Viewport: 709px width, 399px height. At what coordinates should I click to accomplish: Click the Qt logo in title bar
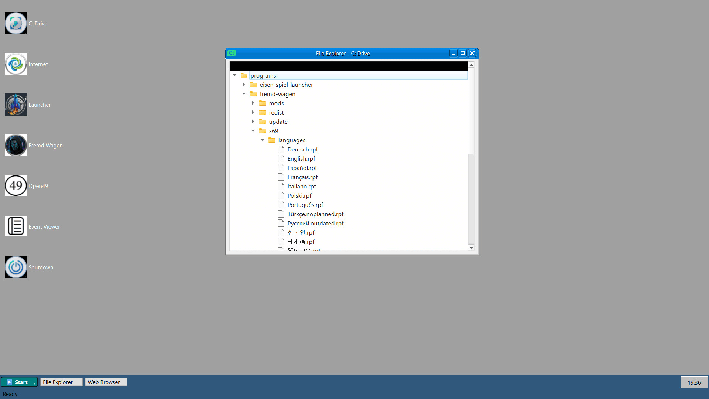232,53
